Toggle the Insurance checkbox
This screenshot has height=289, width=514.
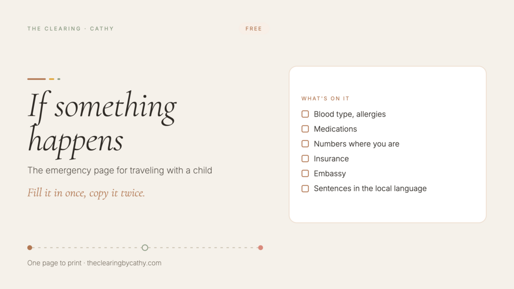(x=305, y=159)
